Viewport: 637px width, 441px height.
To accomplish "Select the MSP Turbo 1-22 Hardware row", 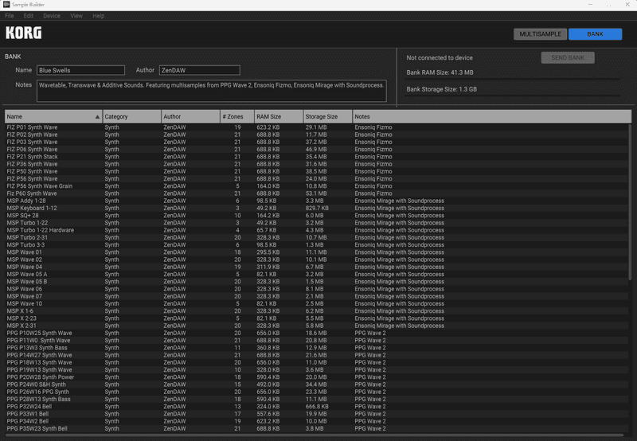I will coord(316,230).
